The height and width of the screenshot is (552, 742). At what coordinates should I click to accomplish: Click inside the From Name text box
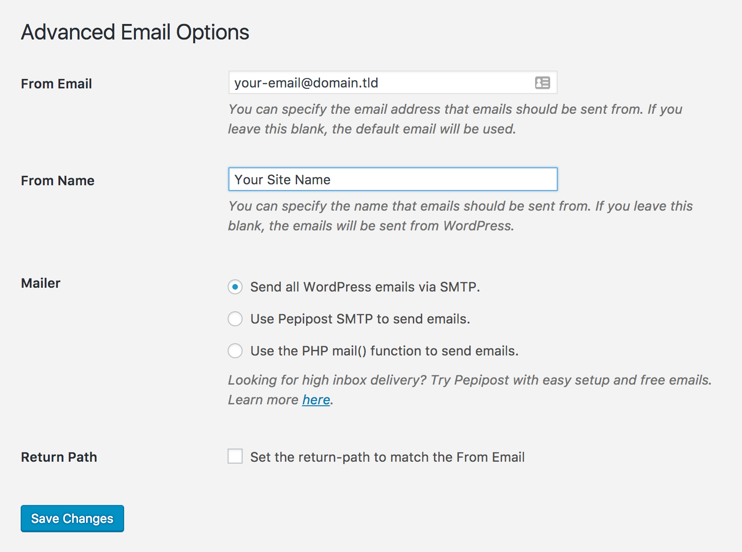point(393,180)
